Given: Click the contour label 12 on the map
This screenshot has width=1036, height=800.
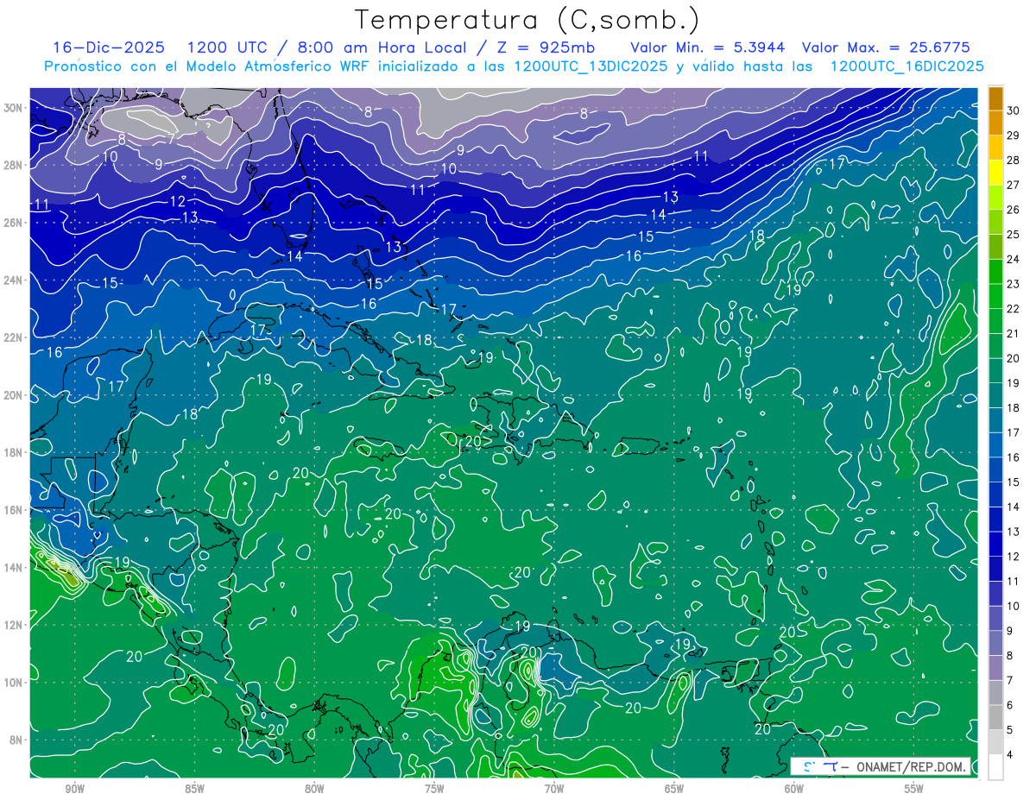Looking at the screenshot, I should (x=178, y=201).
